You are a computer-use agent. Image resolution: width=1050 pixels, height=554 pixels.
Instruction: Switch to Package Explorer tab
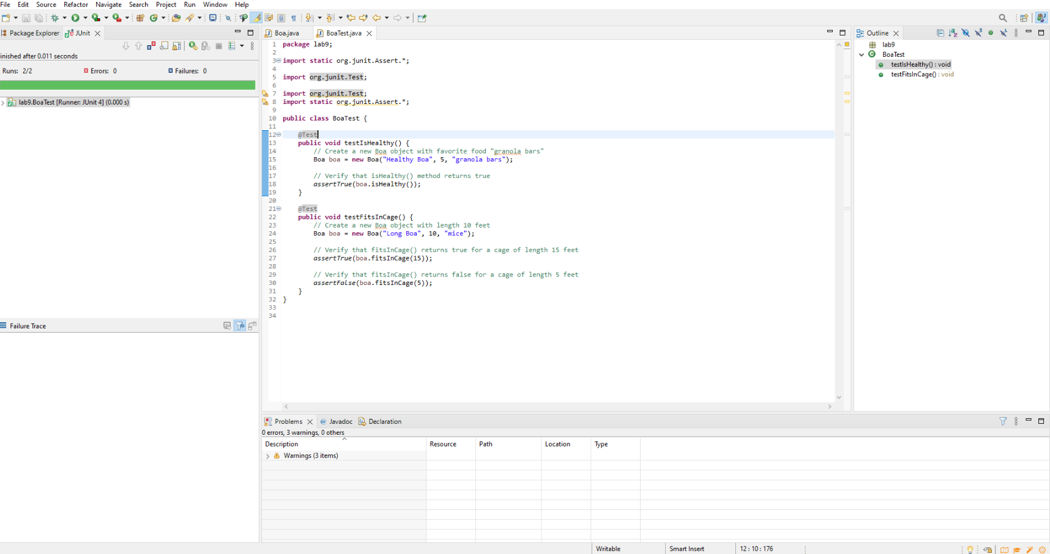tap(31, 33)
